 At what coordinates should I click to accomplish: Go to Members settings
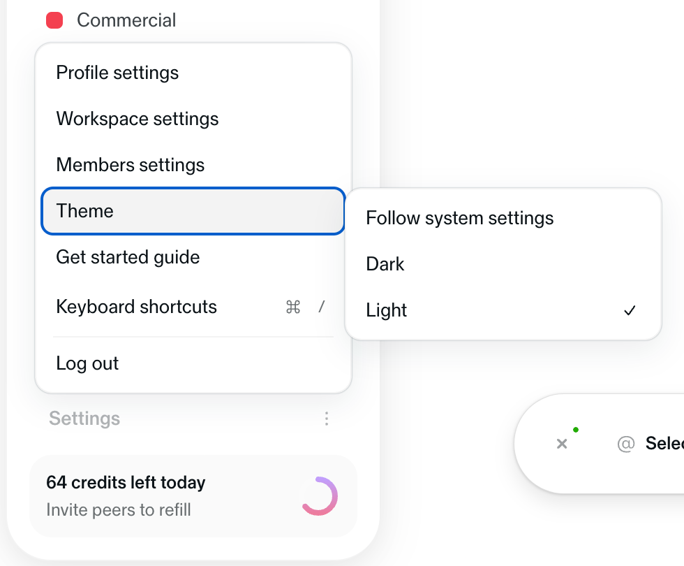(131, 165)
